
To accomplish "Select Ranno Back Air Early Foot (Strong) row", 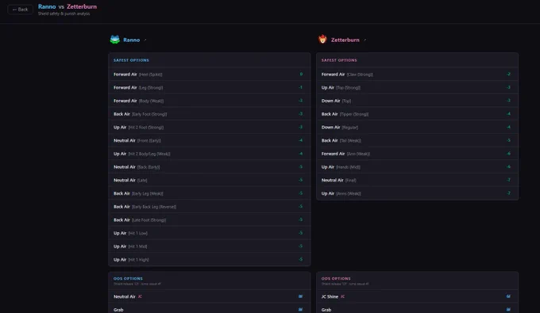I will pyautogui.click(x=210, y=114).
